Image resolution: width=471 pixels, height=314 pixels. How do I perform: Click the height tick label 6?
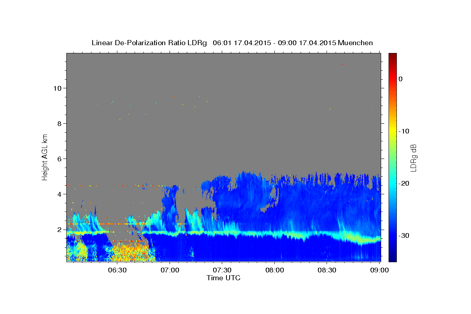pyautogui.click(x=60, y=159)
